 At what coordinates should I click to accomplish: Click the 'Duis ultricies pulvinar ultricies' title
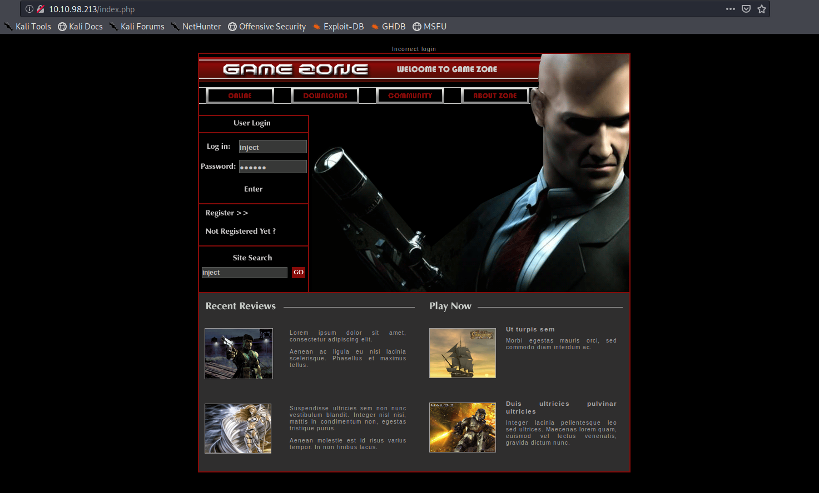coord(562,408)
